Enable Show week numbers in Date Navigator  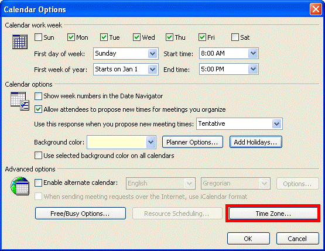click(x=38, y=96)
